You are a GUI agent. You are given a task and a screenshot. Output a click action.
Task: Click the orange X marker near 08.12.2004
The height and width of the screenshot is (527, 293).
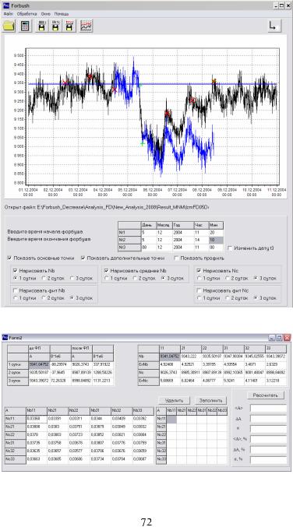214,81
